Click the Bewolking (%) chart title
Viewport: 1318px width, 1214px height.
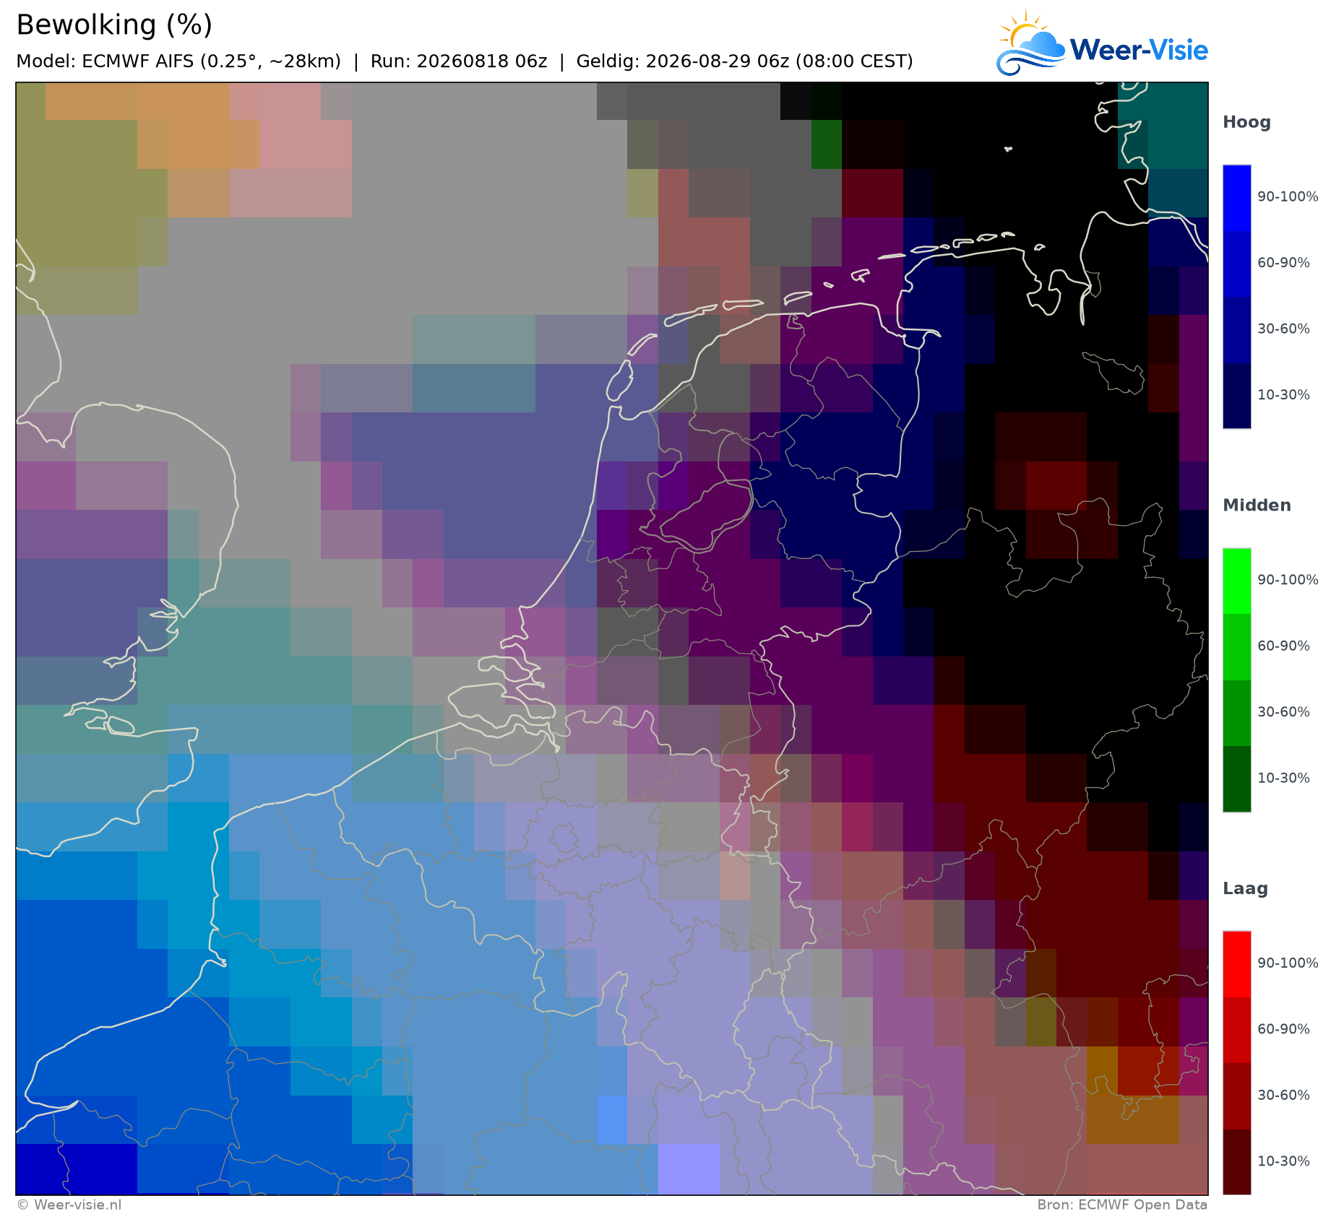(x=114, y=25)
